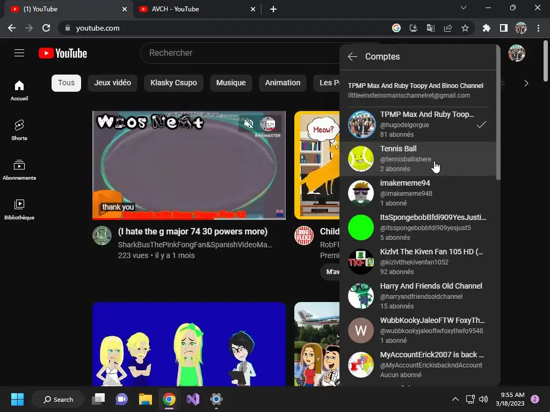This screenshot has width=550, height=412.
Task: Click the accounts panel scrollbar
Action: click(x=498, y=112)
